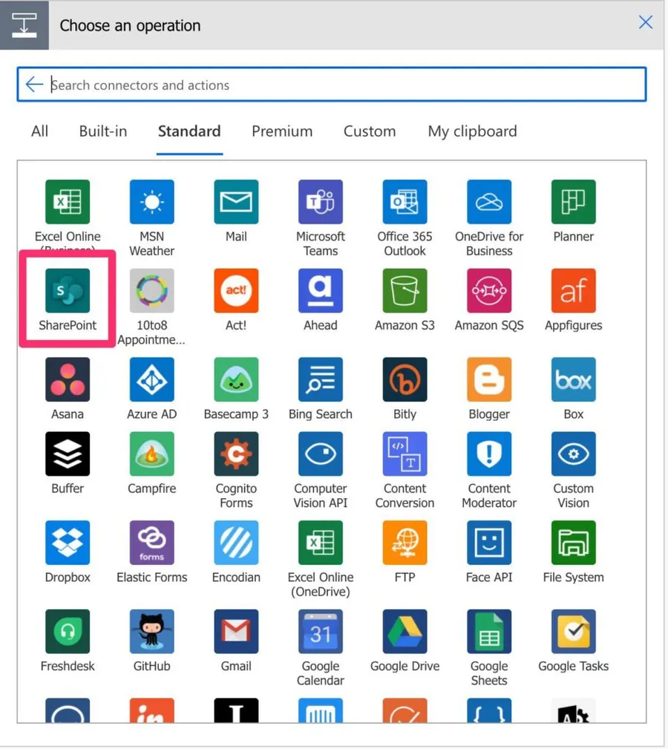Open the Microsoft Teams connector
668x749 pixels.
click(320, 202)
